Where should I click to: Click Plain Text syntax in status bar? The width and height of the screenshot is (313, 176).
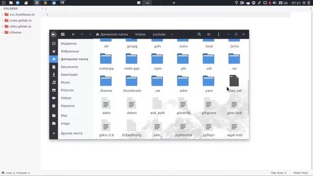(x=301, y=173)
